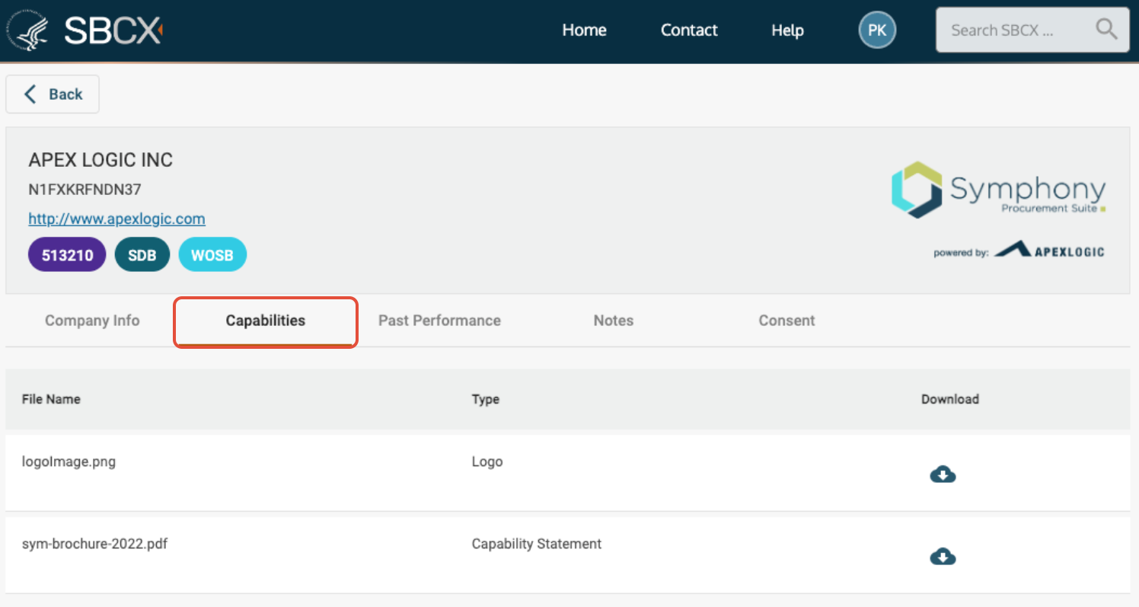Click the Symphony Procurement Suite logo
This screenshot has width=1139, height=607.
pos(998,188)
